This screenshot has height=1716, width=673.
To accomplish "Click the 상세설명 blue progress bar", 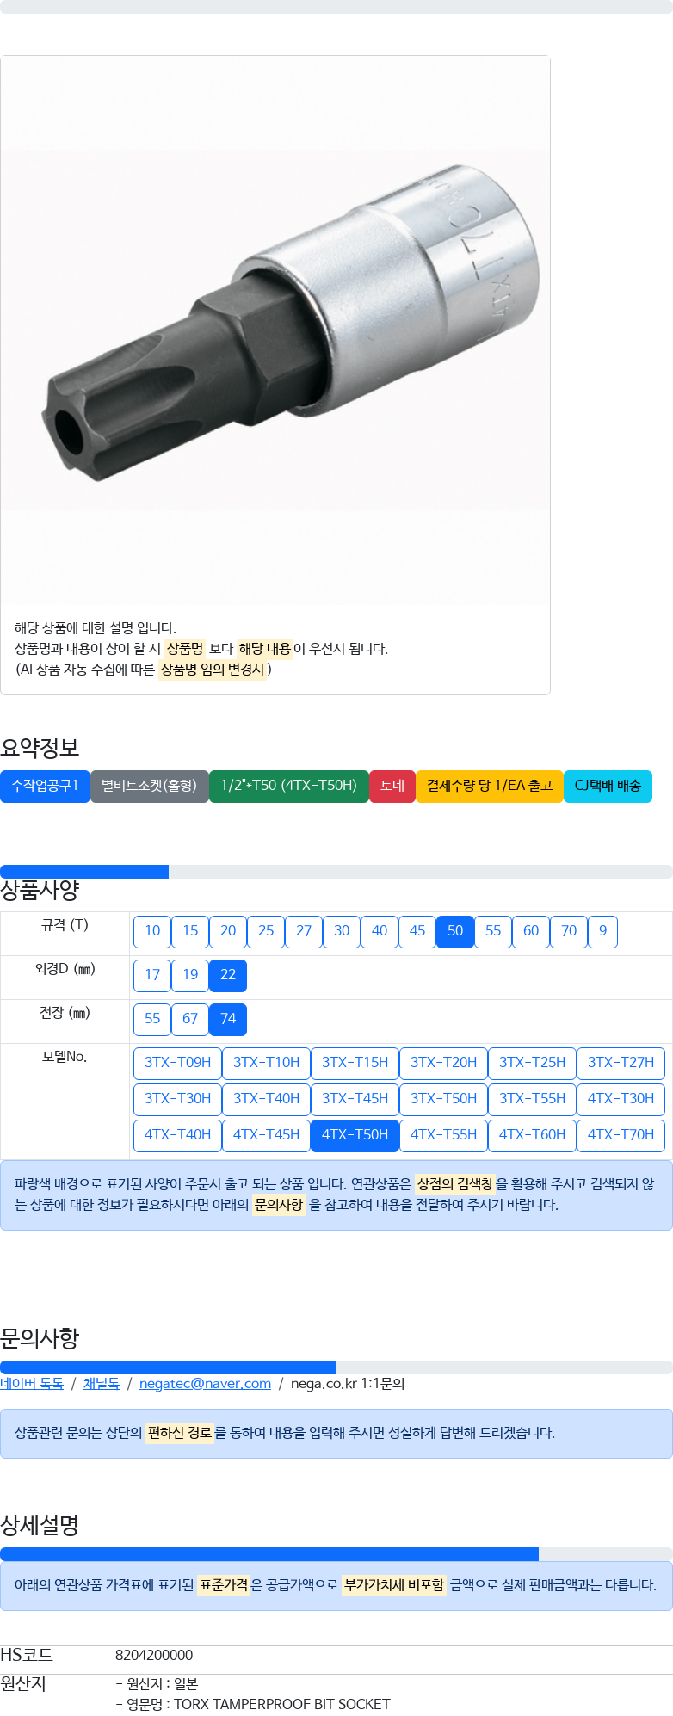I will click(269, 1554).
